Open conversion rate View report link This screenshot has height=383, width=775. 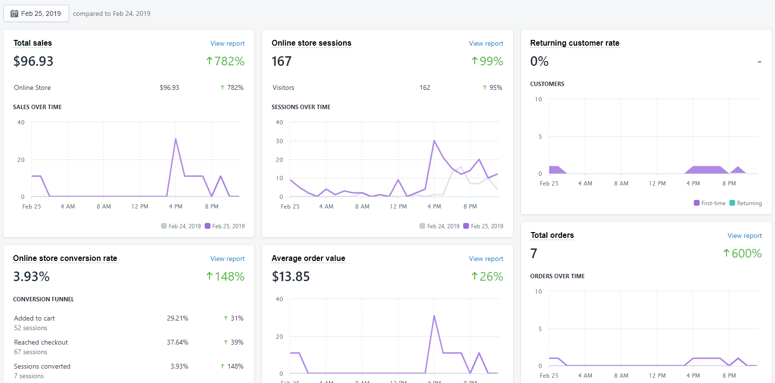pos(227,259)
